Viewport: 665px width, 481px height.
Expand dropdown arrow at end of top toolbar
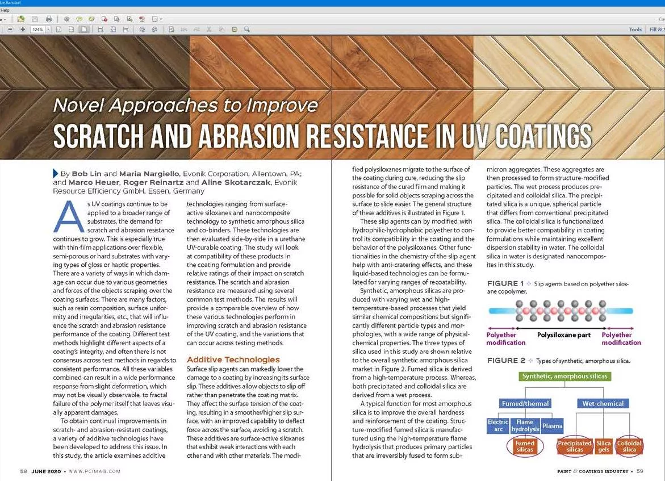162,19
